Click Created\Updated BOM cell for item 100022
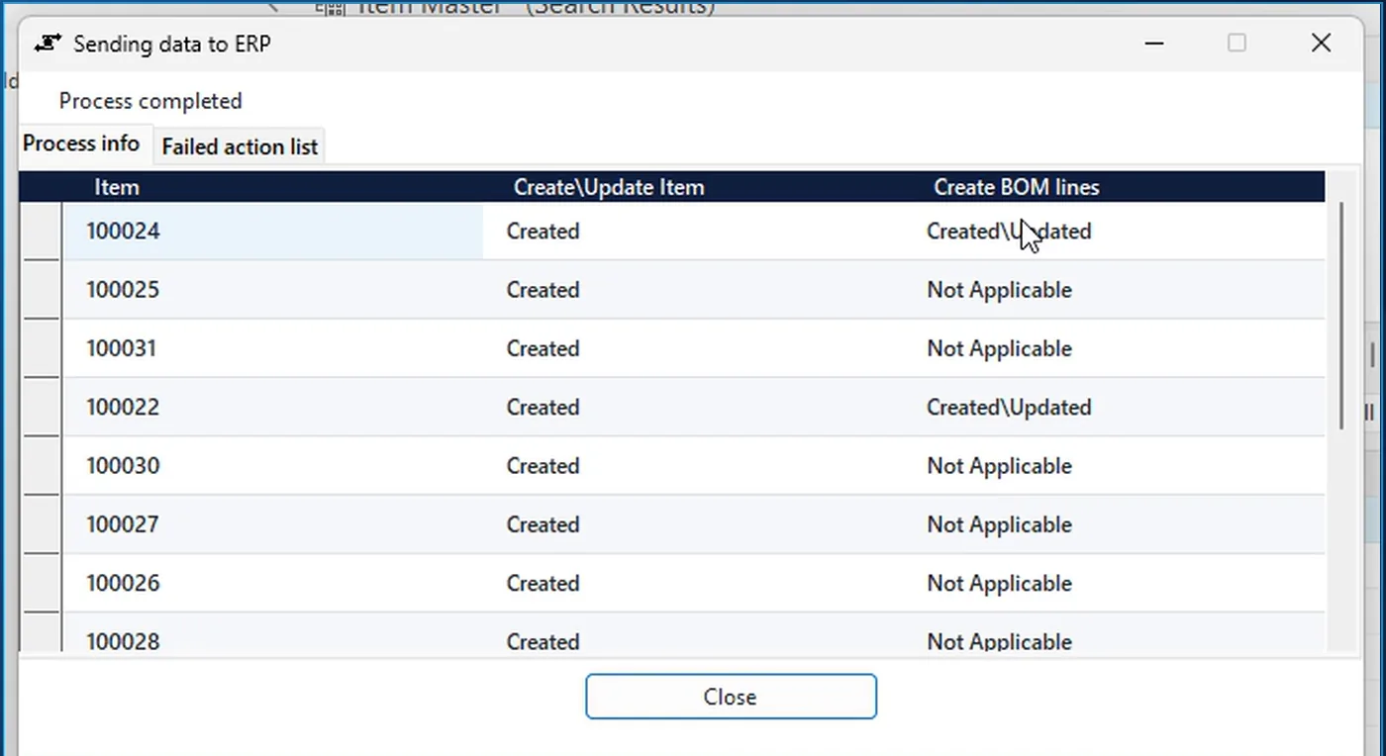Image resolution: width=1386 pixels, height=756 pixels. coord(1115,407)
